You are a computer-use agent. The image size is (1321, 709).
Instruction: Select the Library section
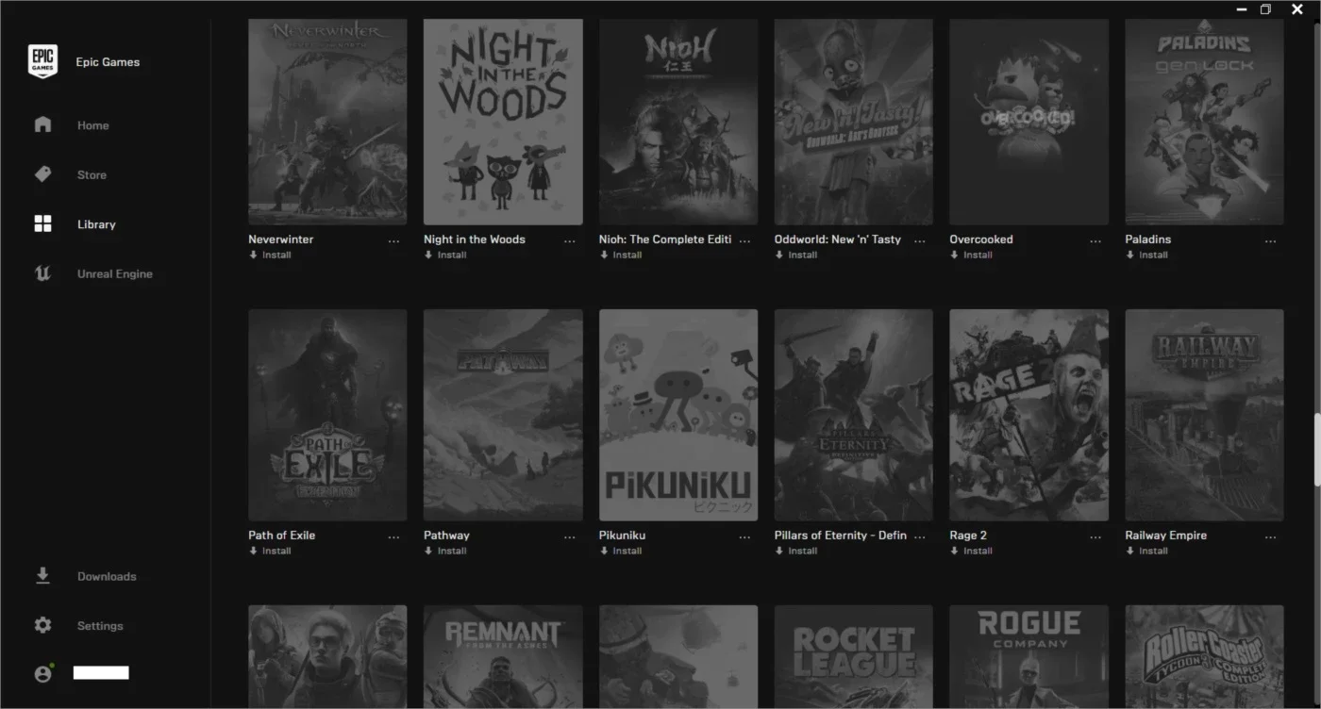click(x=96, y=224)
